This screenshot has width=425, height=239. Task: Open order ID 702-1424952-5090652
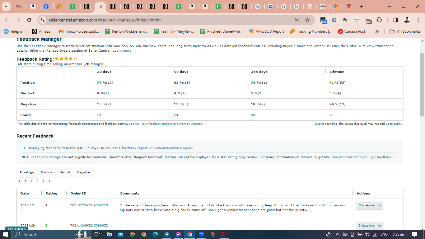pyautogui.click(x=89, y=226)
